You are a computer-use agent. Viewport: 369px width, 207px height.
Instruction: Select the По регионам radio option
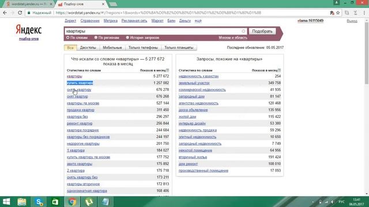click(x=96, y=37)
